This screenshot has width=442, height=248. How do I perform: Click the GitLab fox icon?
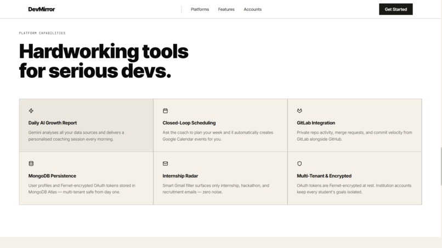[299, 111]
